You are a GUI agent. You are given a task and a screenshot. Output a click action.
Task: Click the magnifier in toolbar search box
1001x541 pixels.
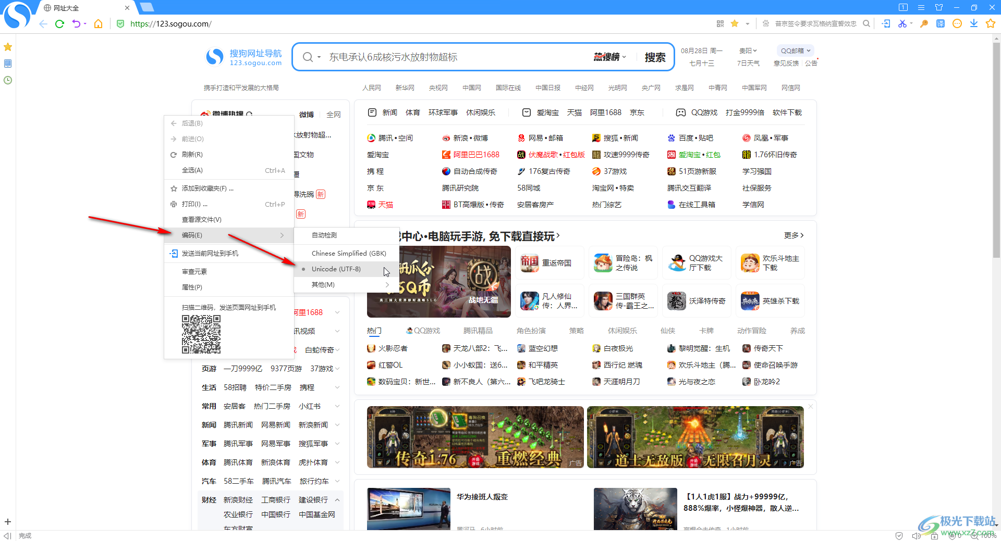tap(866, 23)
